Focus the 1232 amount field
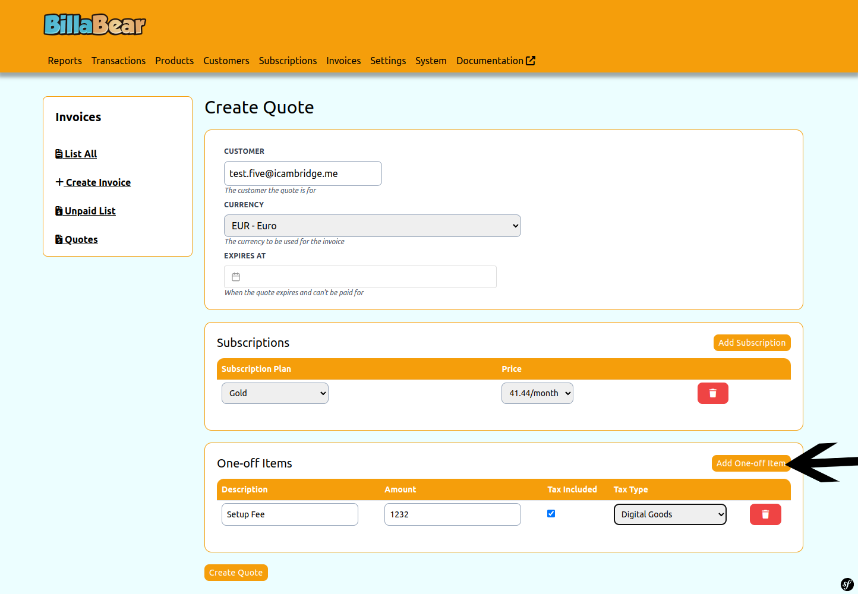 pos(453,514)
